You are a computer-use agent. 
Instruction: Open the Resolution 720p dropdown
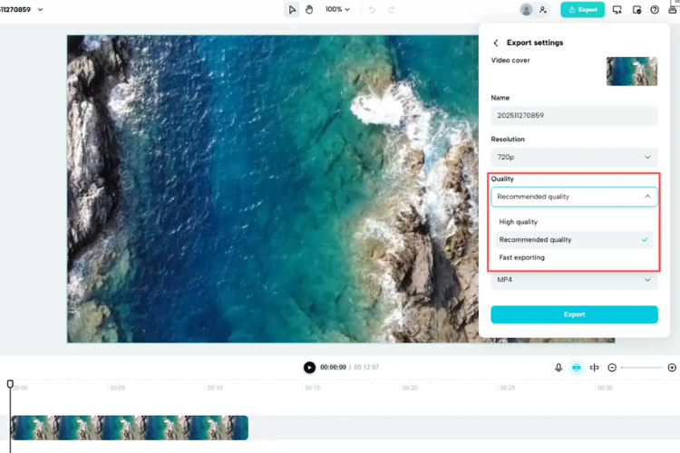pyautogui.click(x=574, y=157)
